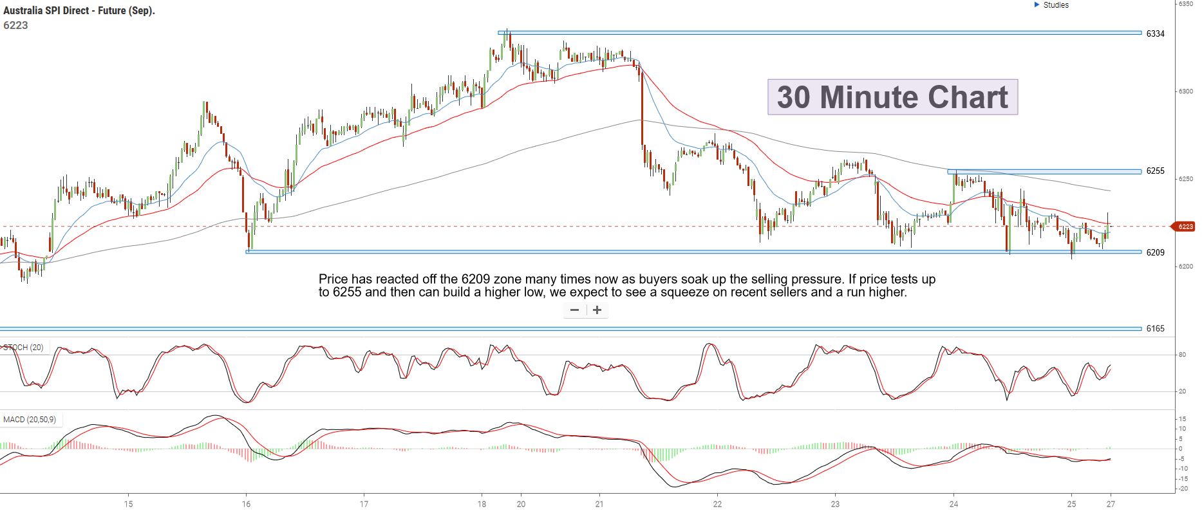This screenshot has height=513, width=1202.
Task: Expand the Studies menu arrow
Action: click(1037, 5)
